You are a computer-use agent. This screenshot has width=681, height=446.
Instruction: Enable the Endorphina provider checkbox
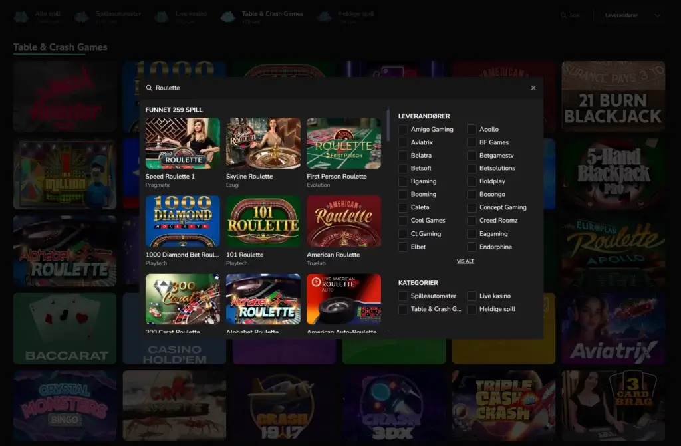pyautogui.click(x=472, y=247)
